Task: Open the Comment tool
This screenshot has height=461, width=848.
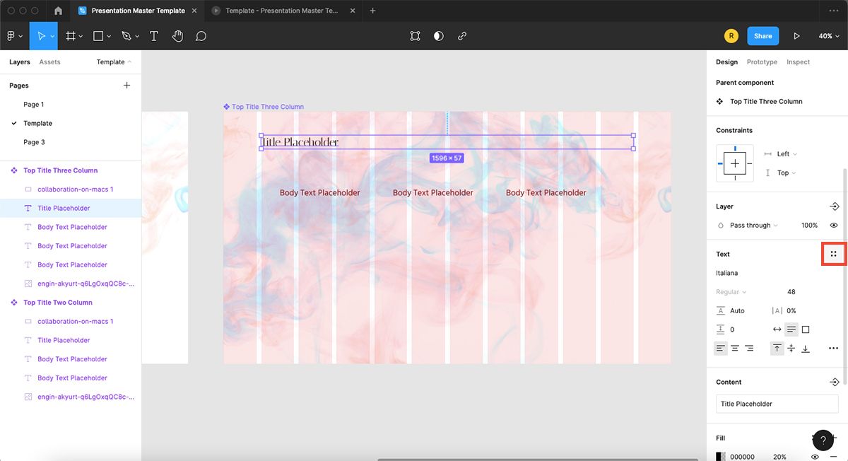Action: click(201, 35)
